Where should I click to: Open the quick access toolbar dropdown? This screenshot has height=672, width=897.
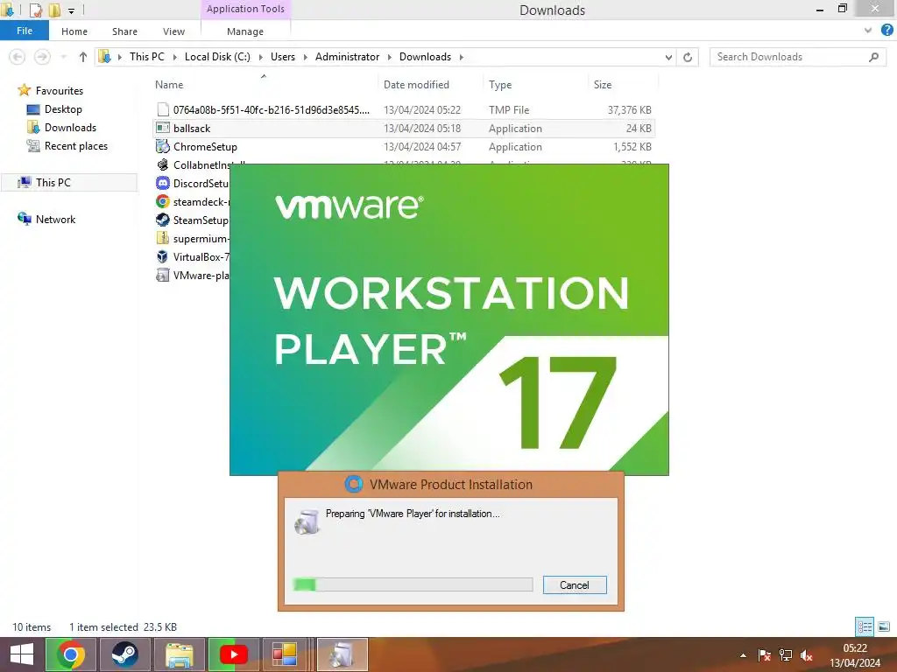(x=71, y=10)
